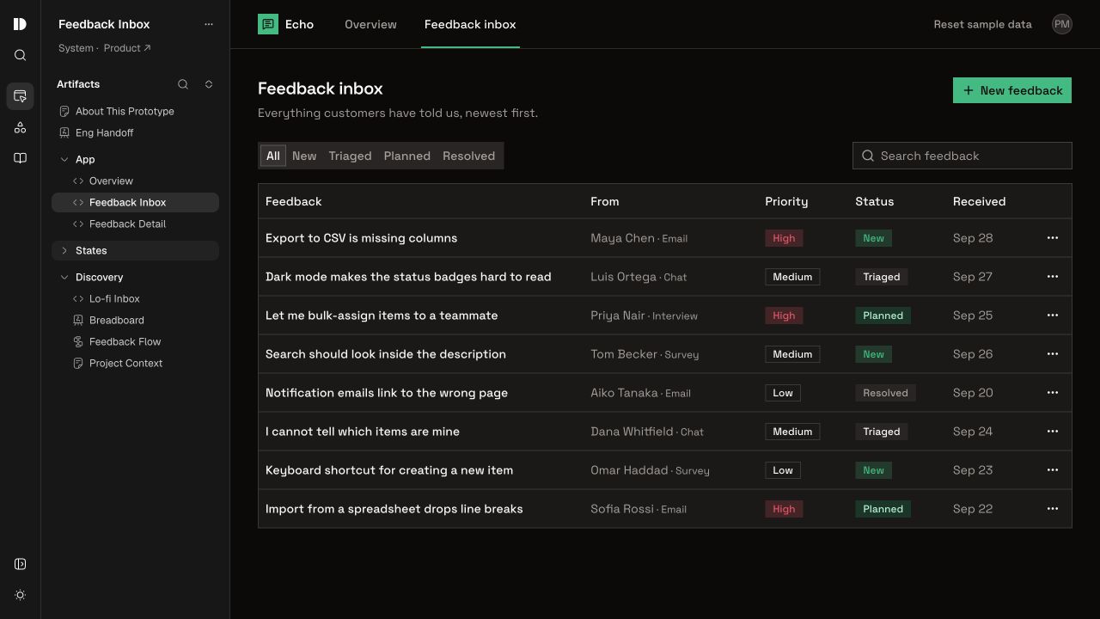Switch to the Overview top tab
Image resolution: width=1100 pixels, height=619 pixels.
click(x=370, y=24)
